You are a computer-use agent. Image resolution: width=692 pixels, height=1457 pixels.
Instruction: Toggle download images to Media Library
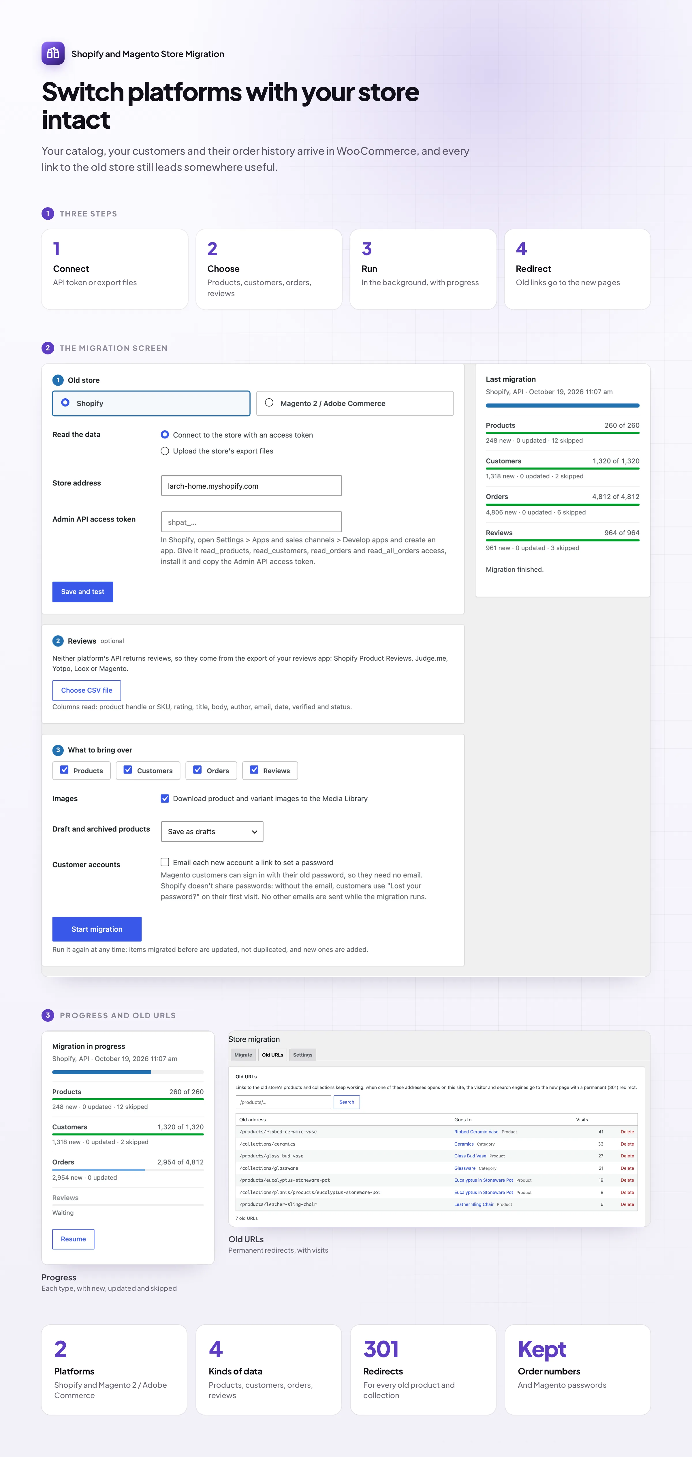click(164, 798)
